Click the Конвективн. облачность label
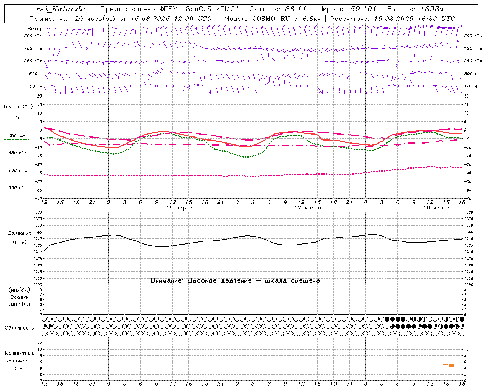The width and height of the screenshot is (484, 387). (x=19, y=357)
